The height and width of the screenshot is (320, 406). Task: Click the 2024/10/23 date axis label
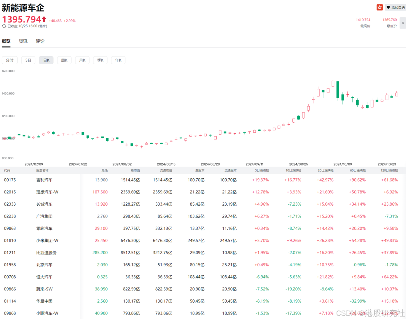click(387, 164)
